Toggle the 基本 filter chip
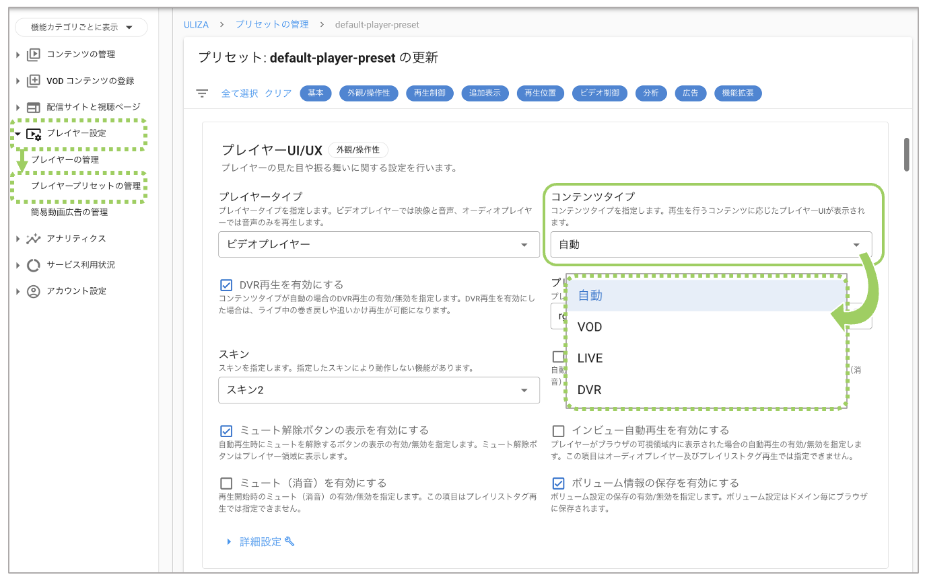The height and width of the screenshot is (581, 925). [316, 93]
